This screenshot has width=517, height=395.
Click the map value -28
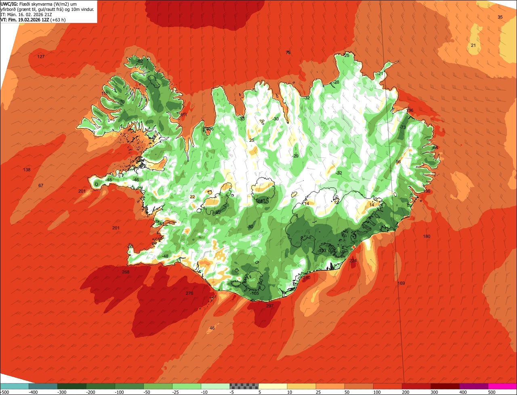pyautogui.click(x=336, y=82)
